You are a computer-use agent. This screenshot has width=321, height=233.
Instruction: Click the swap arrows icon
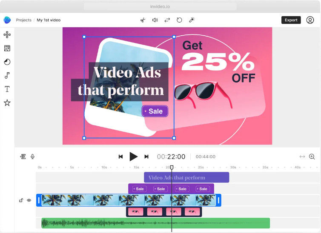click(167, 20)
